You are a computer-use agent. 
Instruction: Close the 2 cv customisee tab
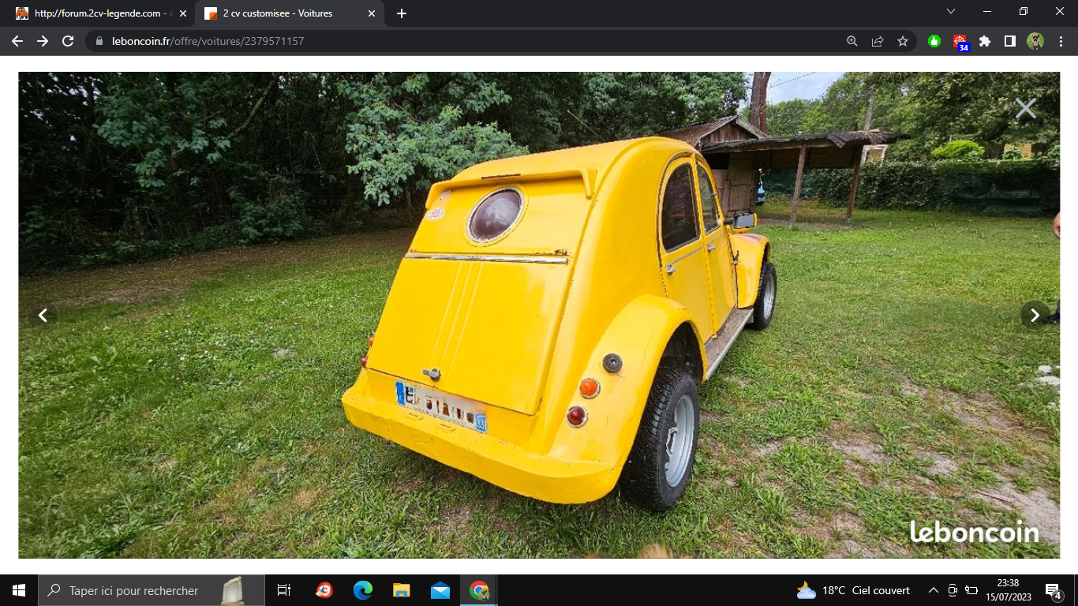pos(372,13)
